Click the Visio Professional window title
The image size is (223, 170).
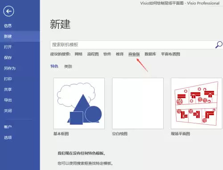[x=180, y=3]
